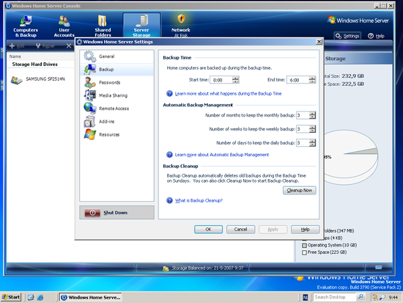403x303 pixels.
Task: Increase Start time with up arrow
Action: point(236,78)
